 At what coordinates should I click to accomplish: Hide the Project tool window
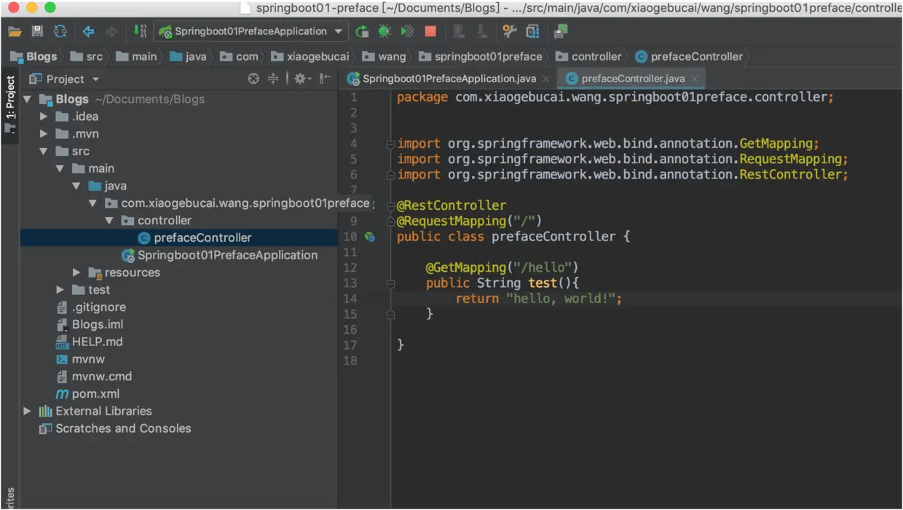(326, 79)
